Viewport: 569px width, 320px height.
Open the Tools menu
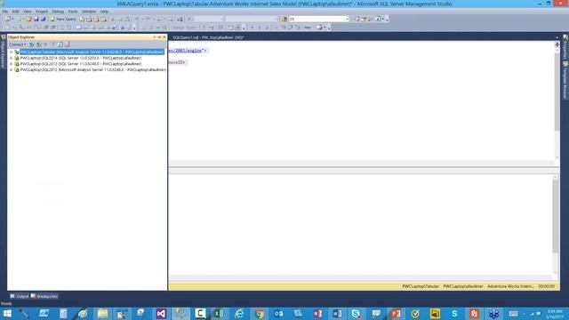coord(73,12)
